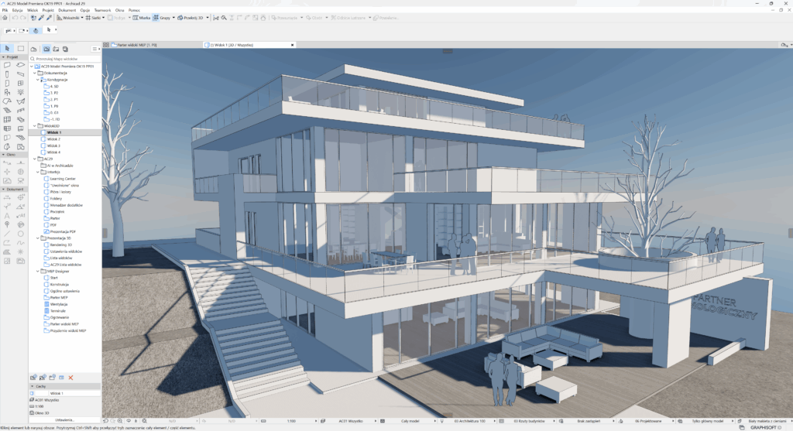Select the Wentylacja view item
The width and height of the screenshot is (793, 431).
coord(60,304)
